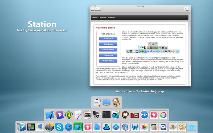Screen dimensions: 213x133
Task: Open Safari compass icon in launcher
Action: 69,127
